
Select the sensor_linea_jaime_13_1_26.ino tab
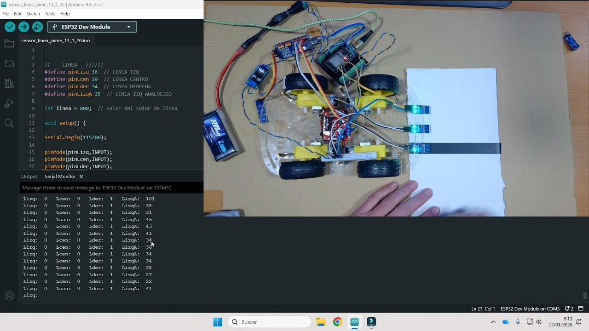[56, 40]
